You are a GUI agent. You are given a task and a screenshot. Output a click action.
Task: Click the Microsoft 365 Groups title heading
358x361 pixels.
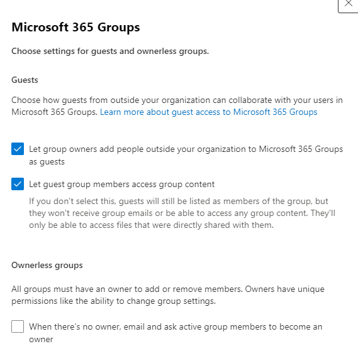point(76,28)
